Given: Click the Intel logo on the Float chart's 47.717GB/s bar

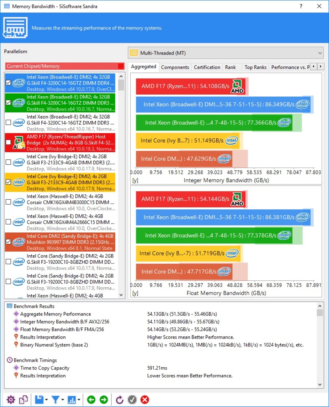Looking at the screenshot, I should click(x=224, y=271).
